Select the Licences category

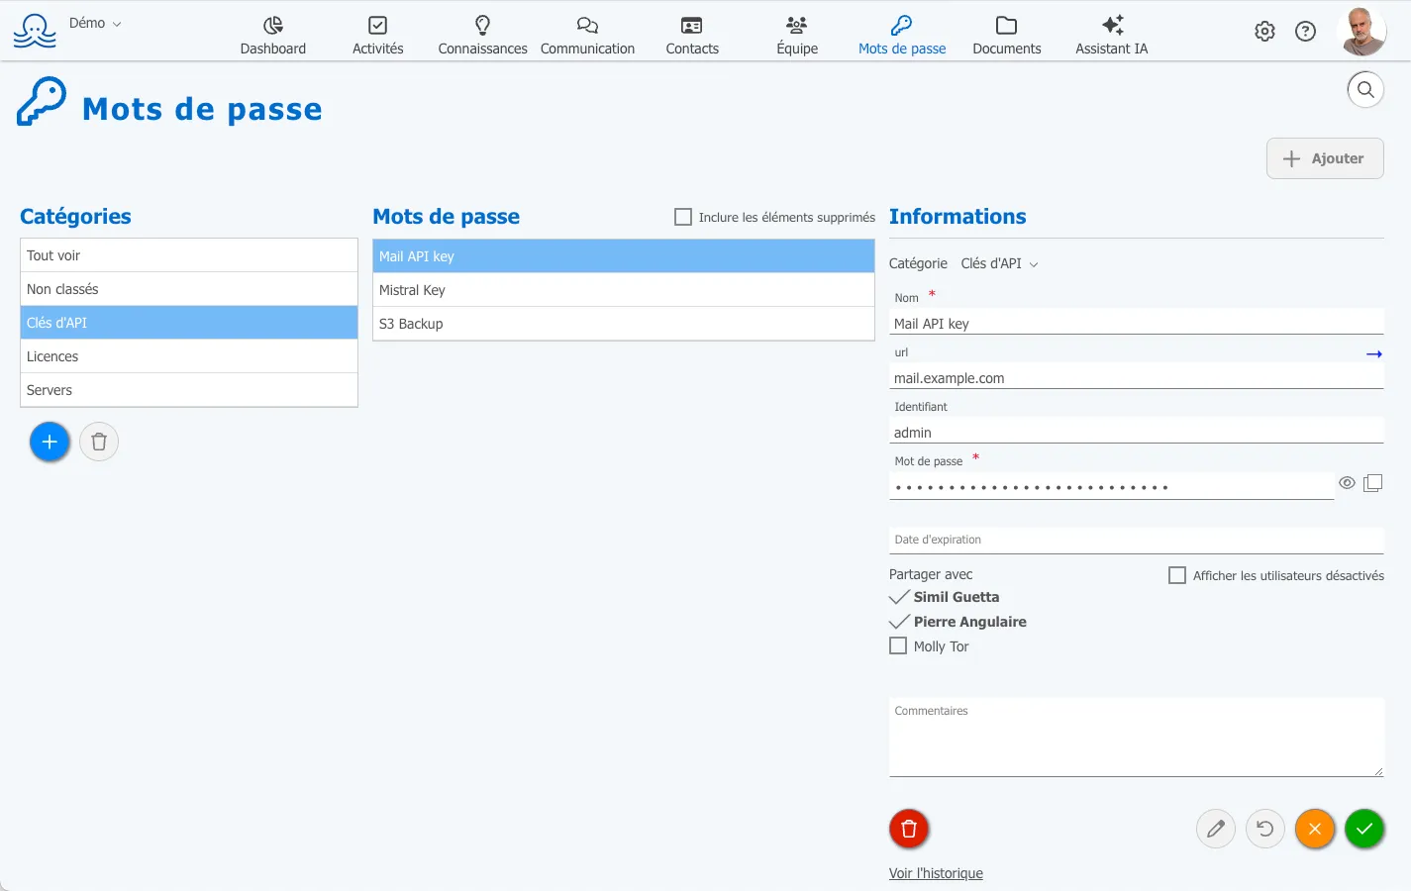click(189, 356)
